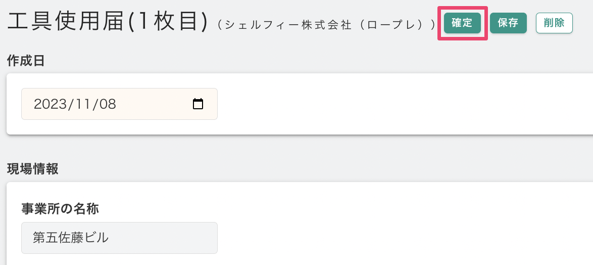The height and width of the screenshot is (265, 593).
Task: Save the form with 保存
Action: click(x=508, y=23)
